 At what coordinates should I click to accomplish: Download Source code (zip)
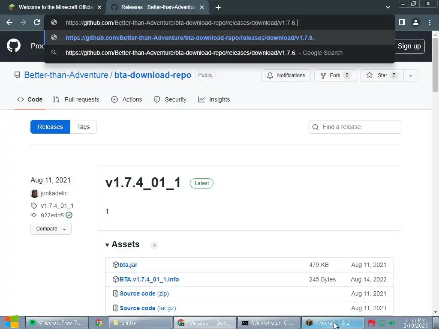(x=144, y=293)
